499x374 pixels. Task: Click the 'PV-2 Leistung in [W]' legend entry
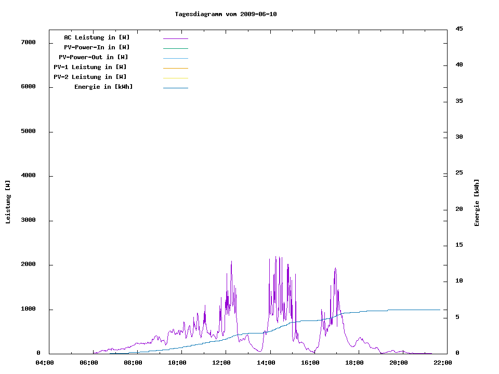90,77
